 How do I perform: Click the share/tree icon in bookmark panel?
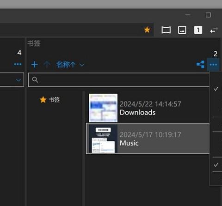click(x=201, y=64)
